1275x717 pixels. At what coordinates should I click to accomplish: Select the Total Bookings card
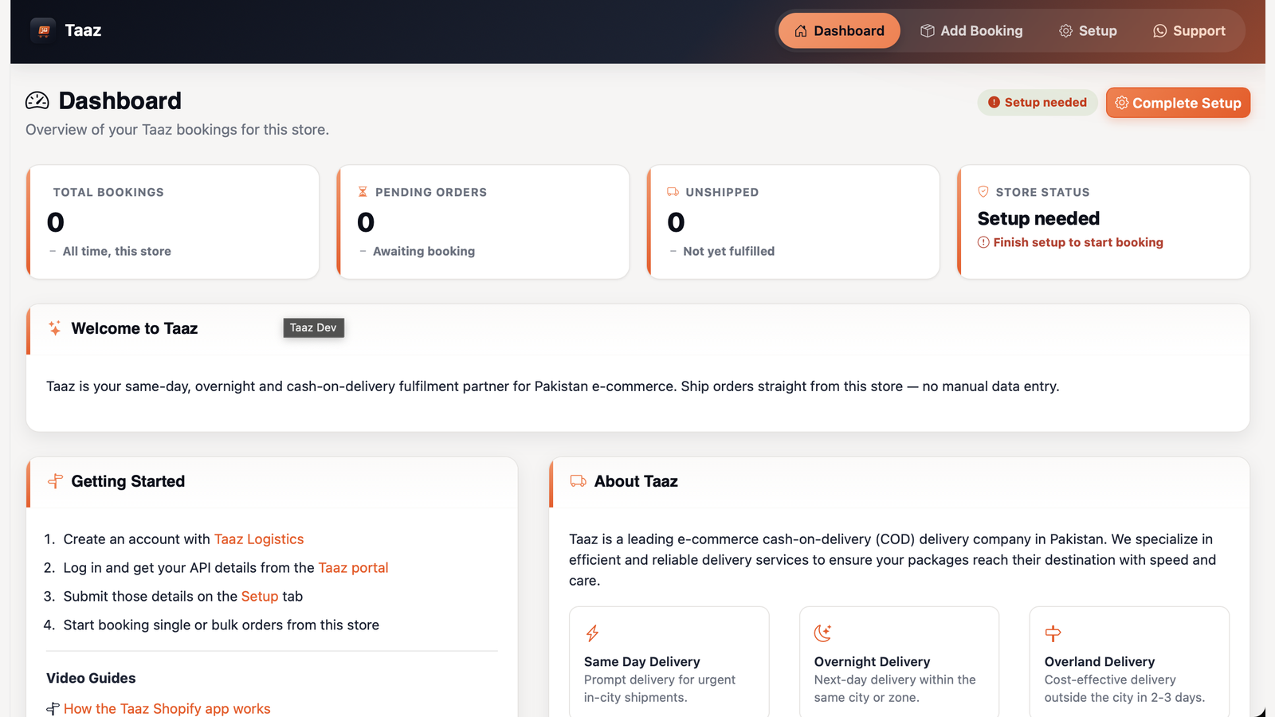[x=173, y=221]
